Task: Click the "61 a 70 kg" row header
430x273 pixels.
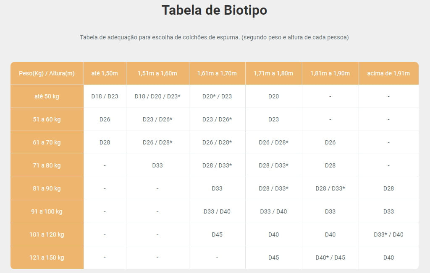Action: pyautogui.click(x=47, y=142)
